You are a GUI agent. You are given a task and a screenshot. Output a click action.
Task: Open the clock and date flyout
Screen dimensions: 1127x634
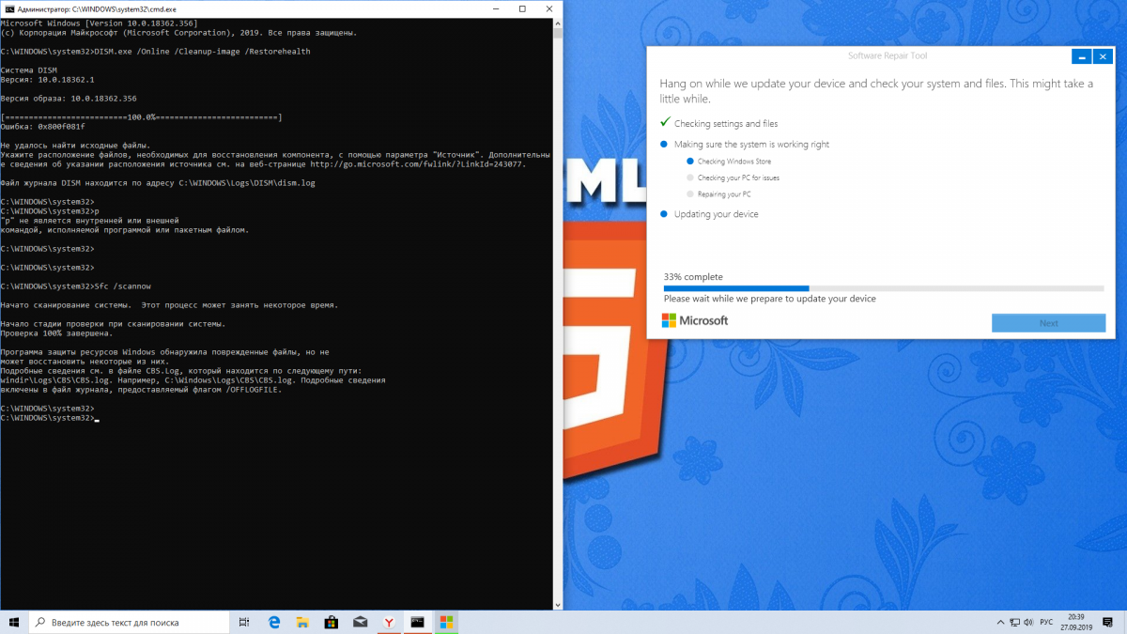pyautogui.click(x=1078, y=622)
